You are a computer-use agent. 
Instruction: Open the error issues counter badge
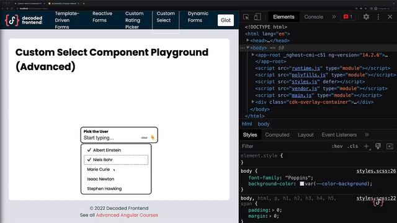pos(348,17)
